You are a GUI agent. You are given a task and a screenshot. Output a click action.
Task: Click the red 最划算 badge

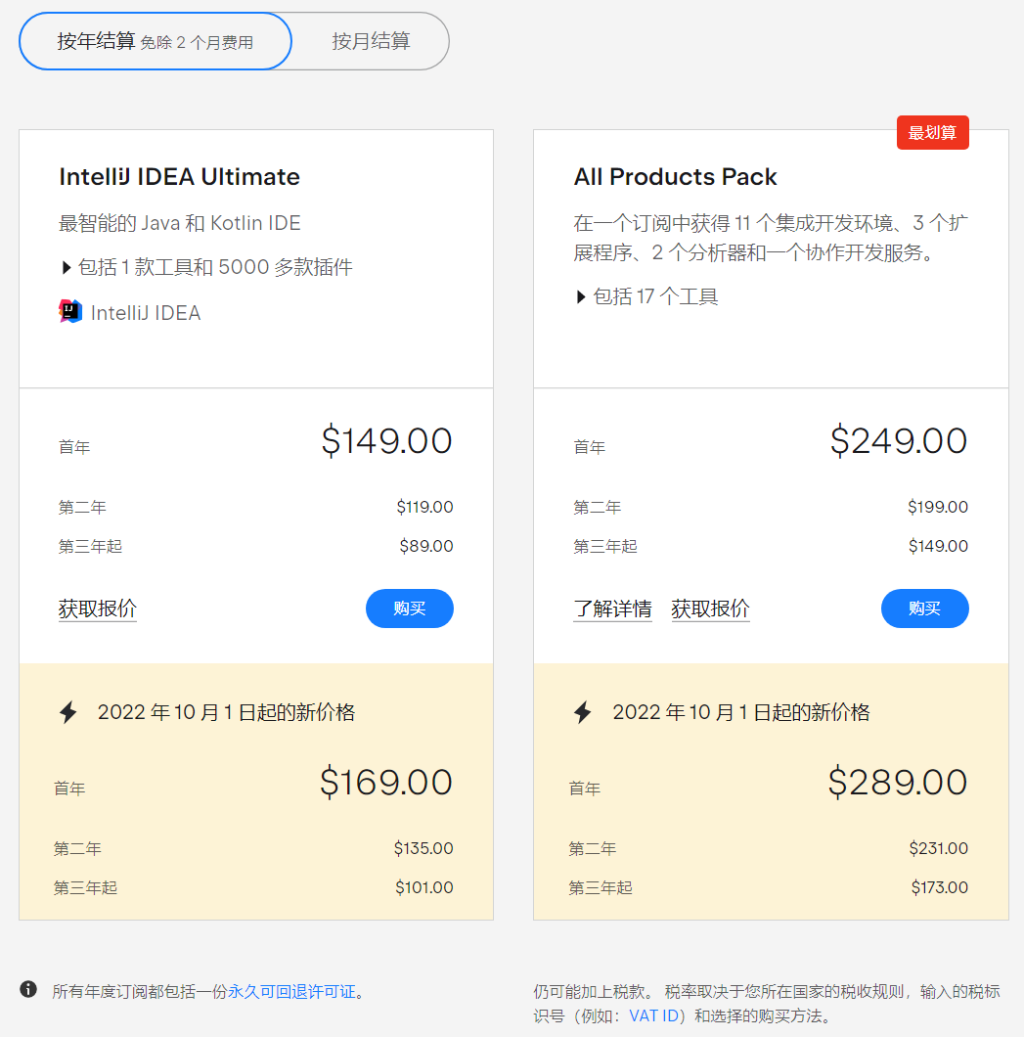pyautogui.click(x=932, y=131)
